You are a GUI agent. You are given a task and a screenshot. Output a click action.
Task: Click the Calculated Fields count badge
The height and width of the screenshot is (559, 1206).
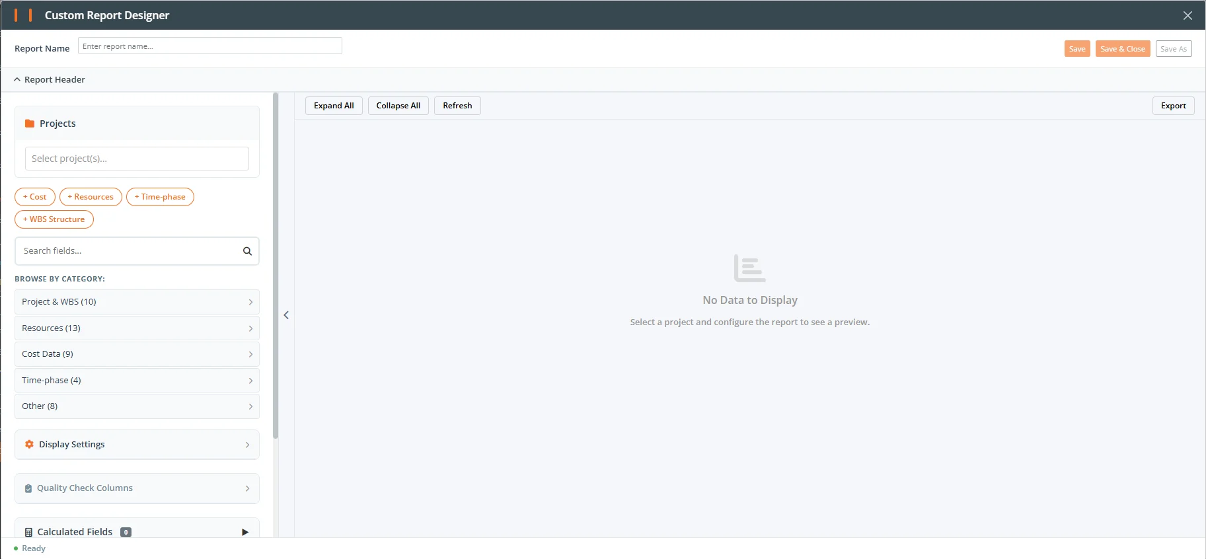(x=126, y=532)
